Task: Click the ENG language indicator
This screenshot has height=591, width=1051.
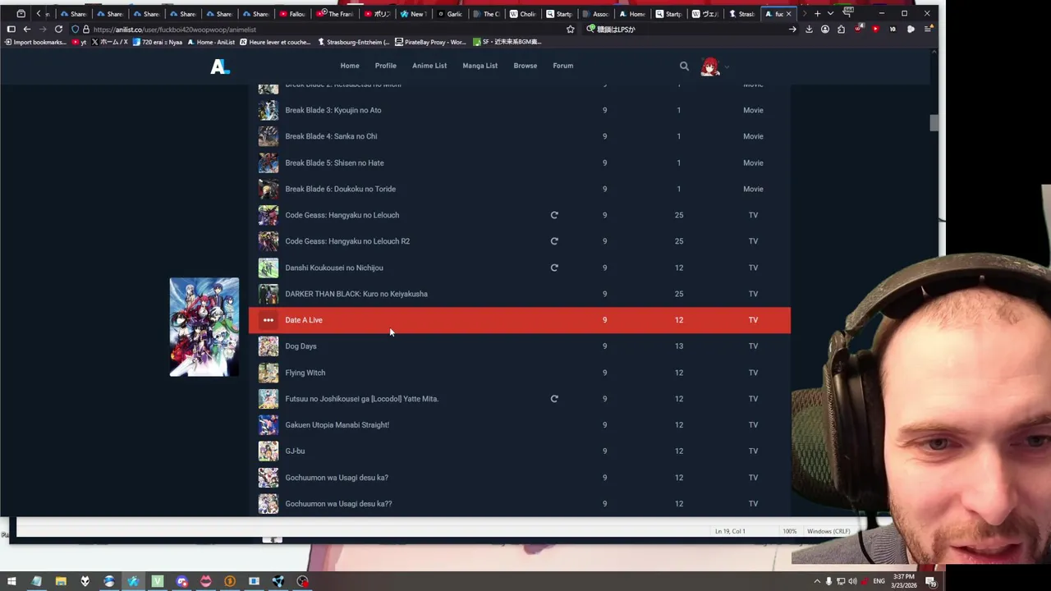Action: (x=879, y=582)
